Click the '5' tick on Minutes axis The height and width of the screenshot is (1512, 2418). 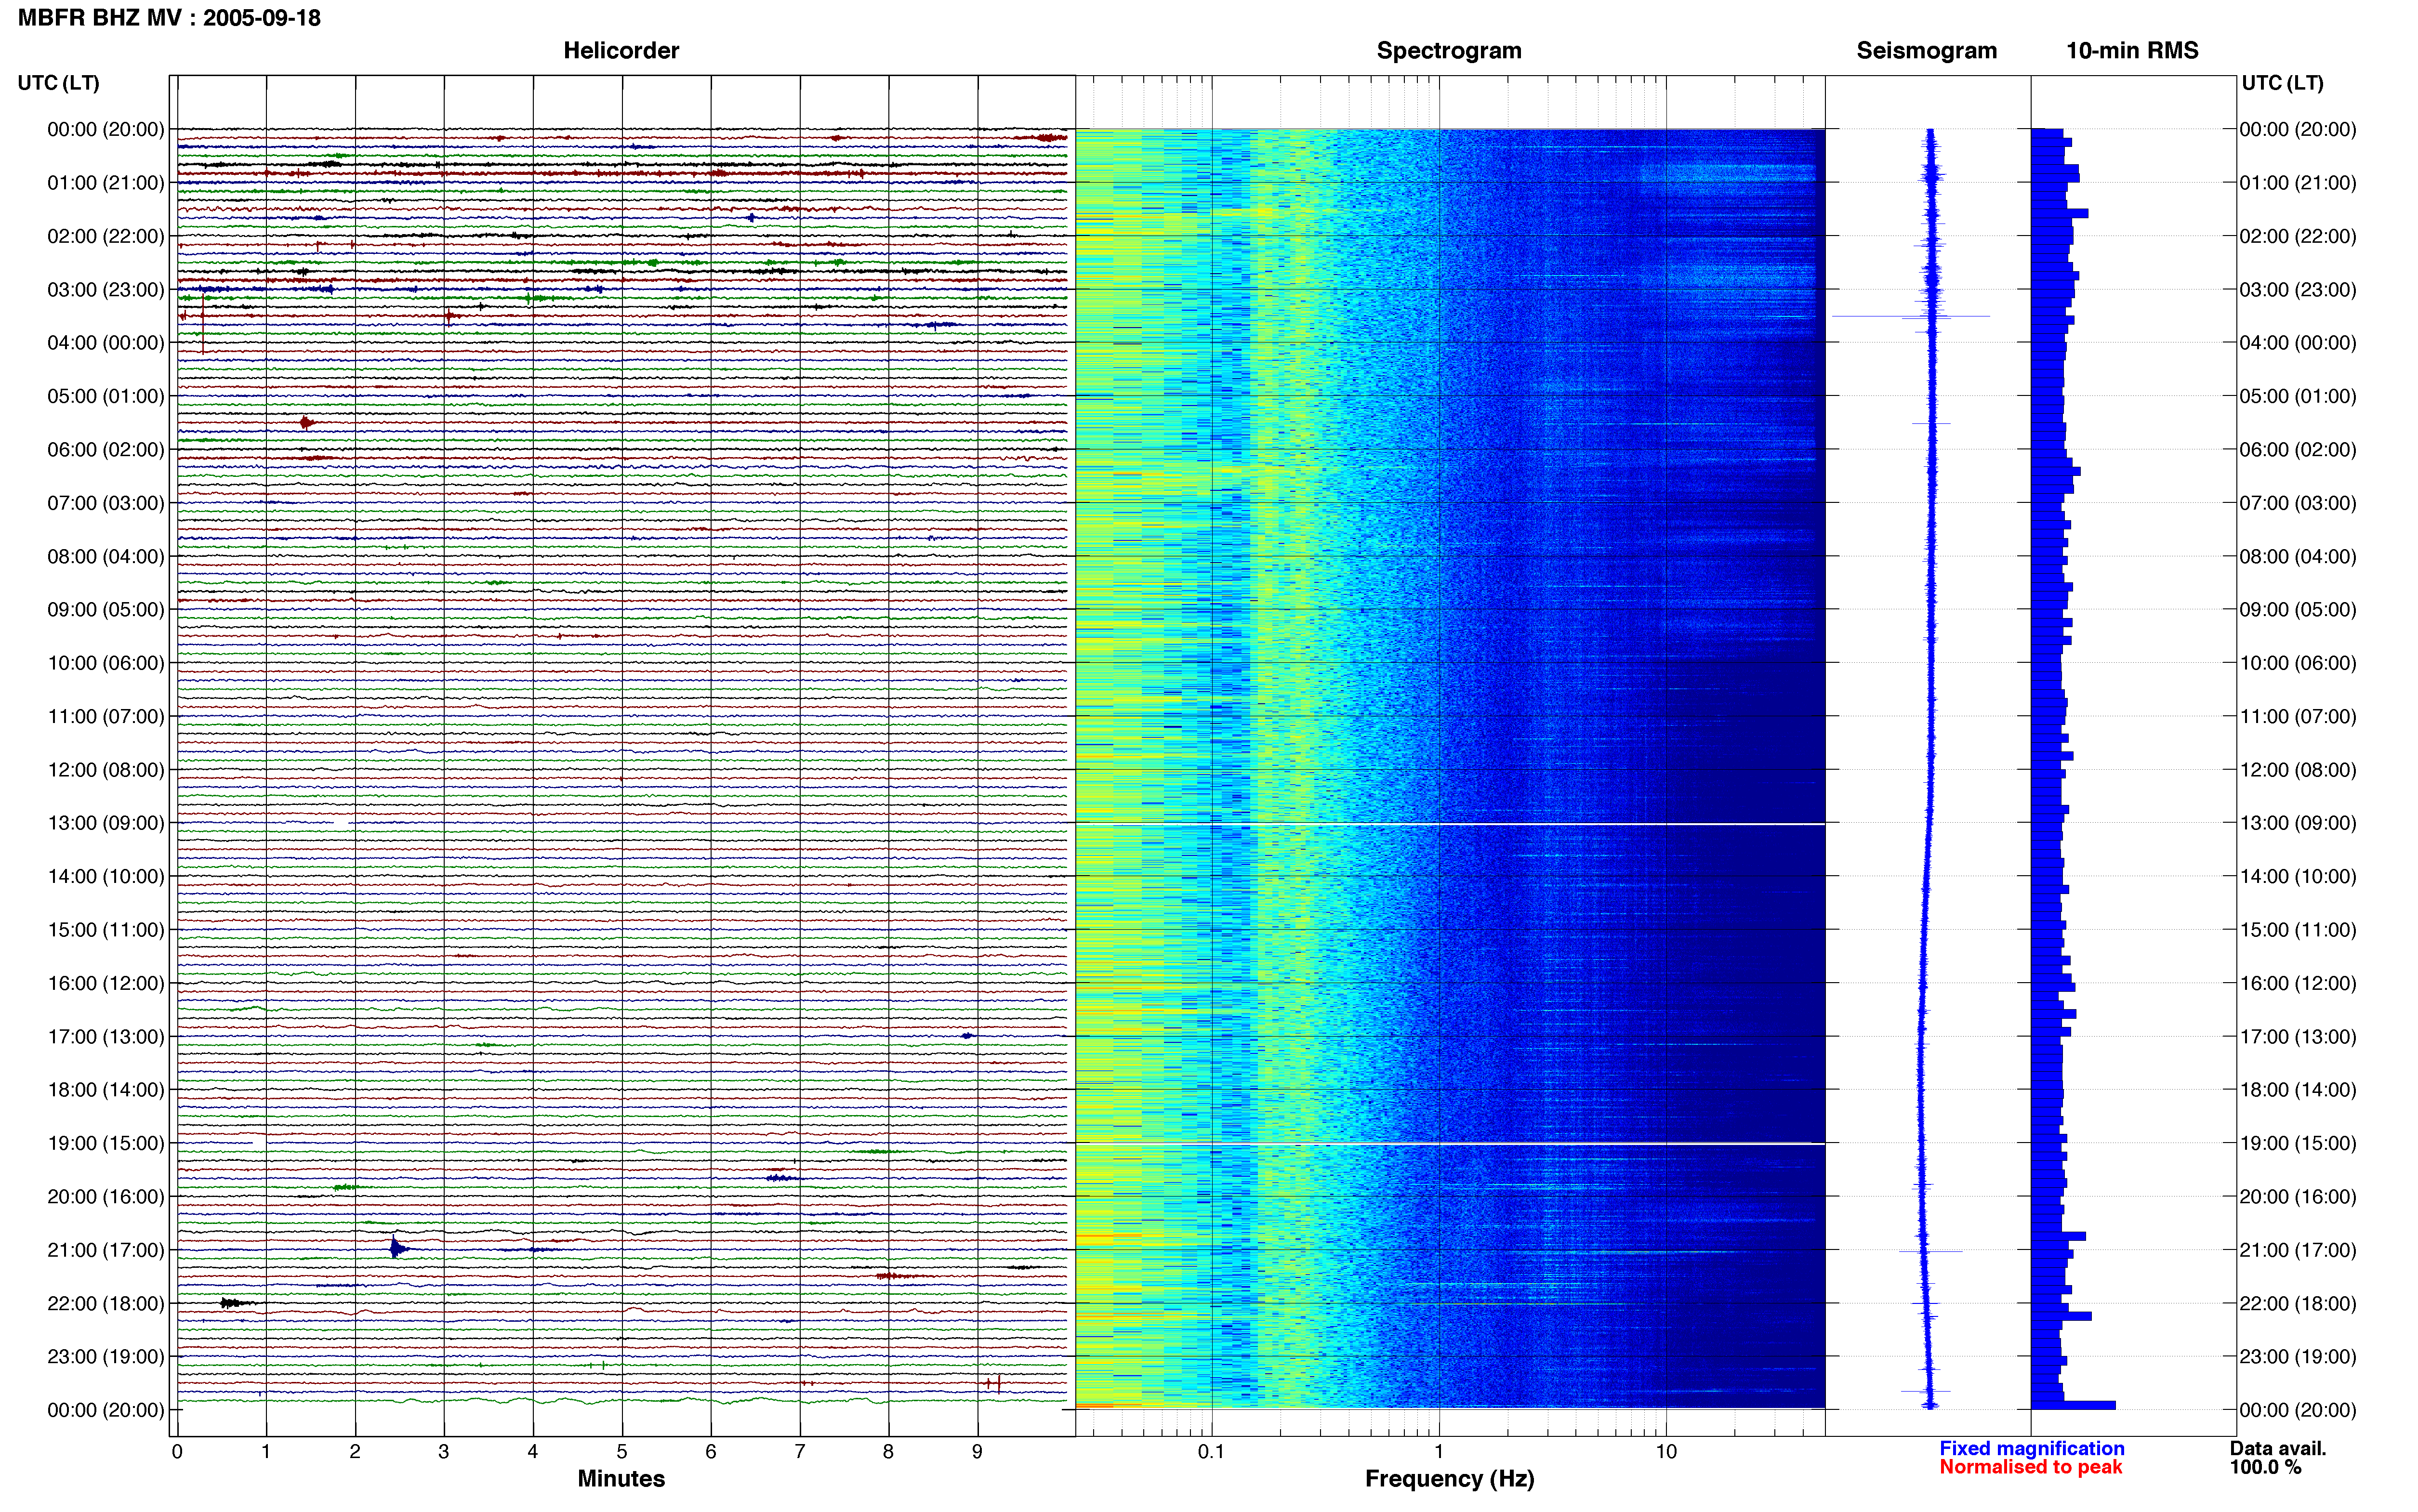coord(622,1452)
